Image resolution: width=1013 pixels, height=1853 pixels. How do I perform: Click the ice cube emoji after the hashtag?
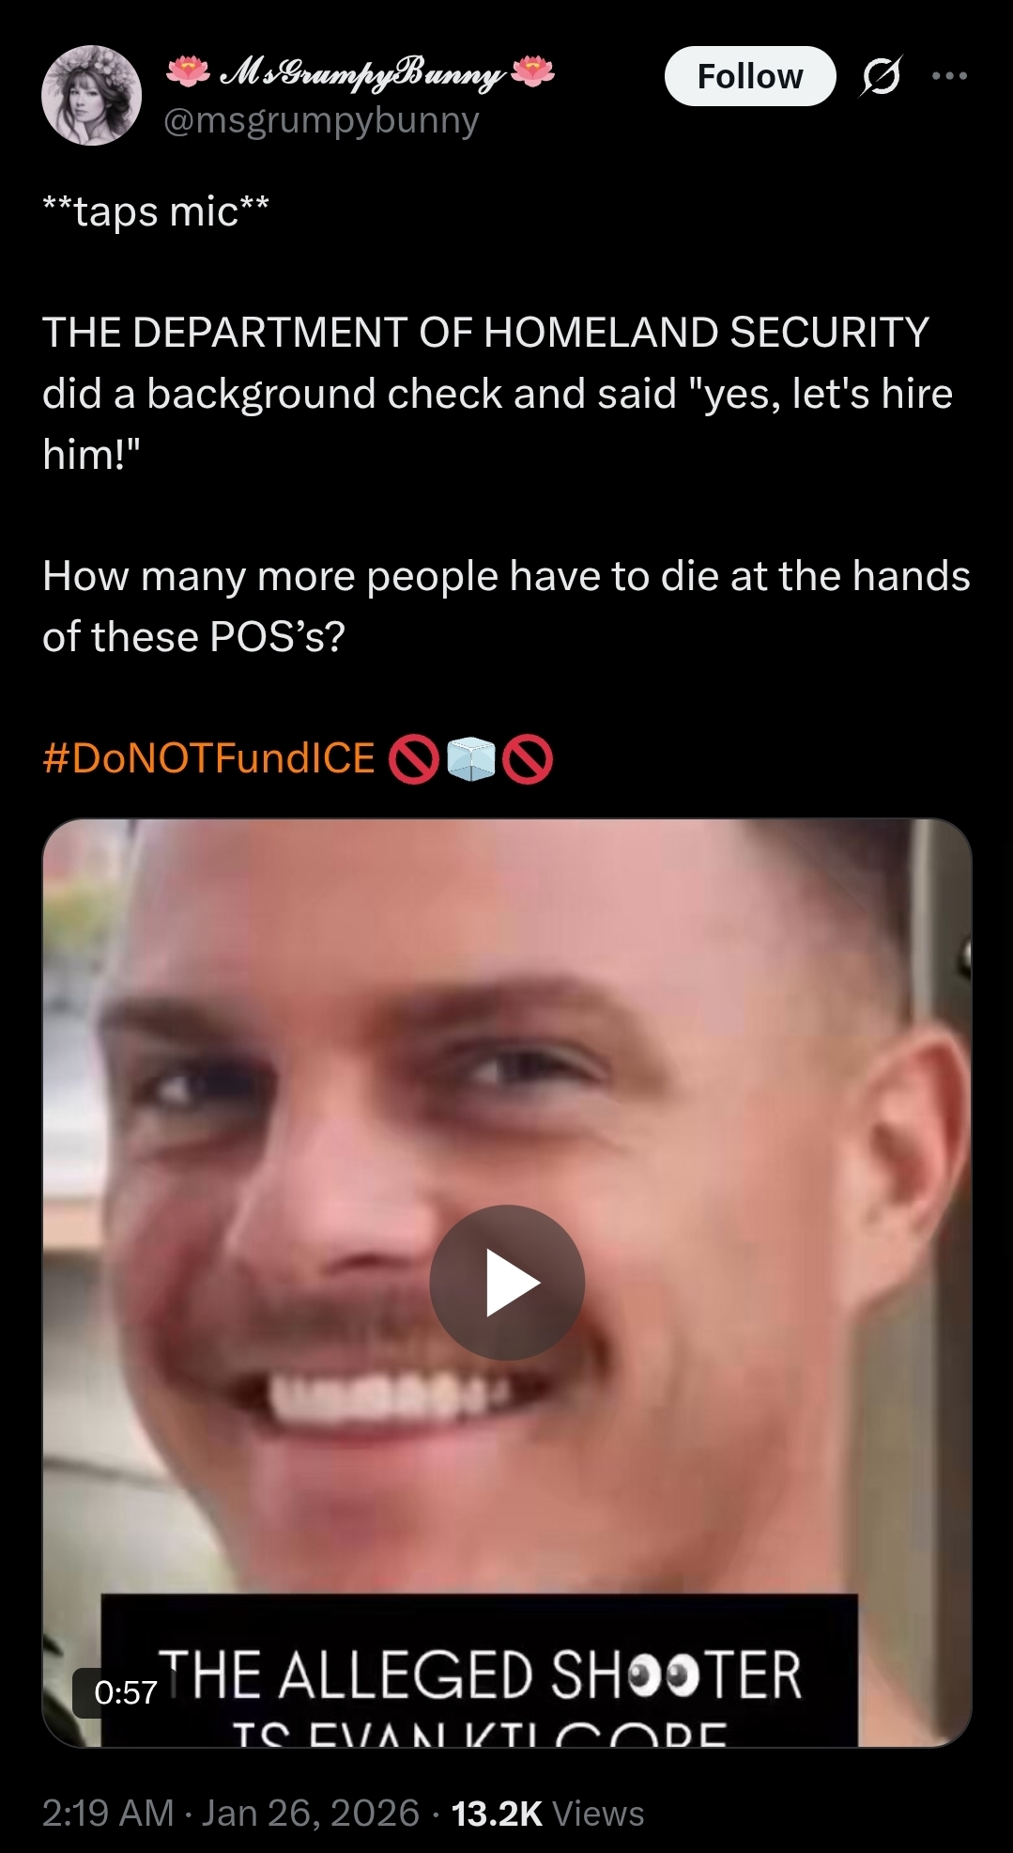(x=470, y=759)
